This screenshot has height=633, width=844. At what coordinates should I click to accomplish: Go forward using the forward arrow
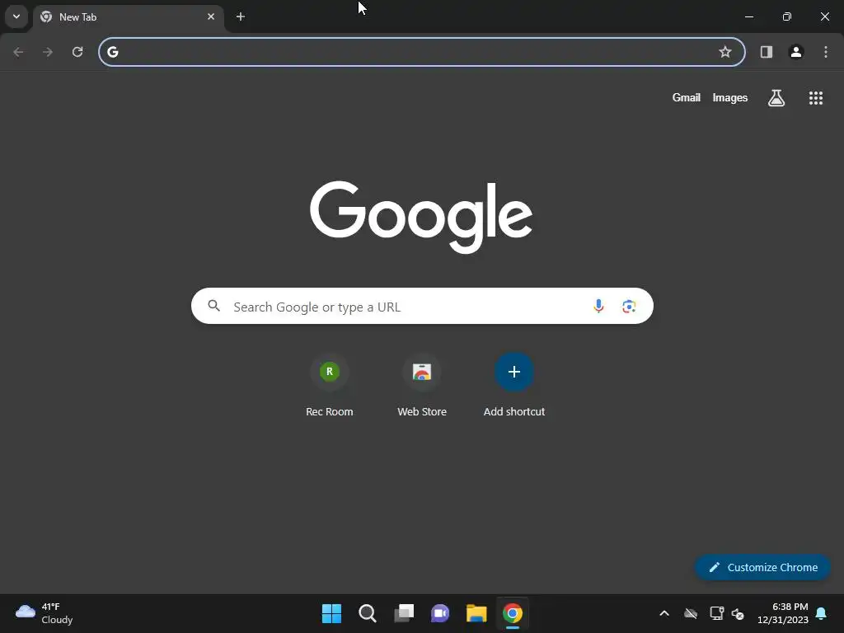pyautogui.click(x=48, y=52)
